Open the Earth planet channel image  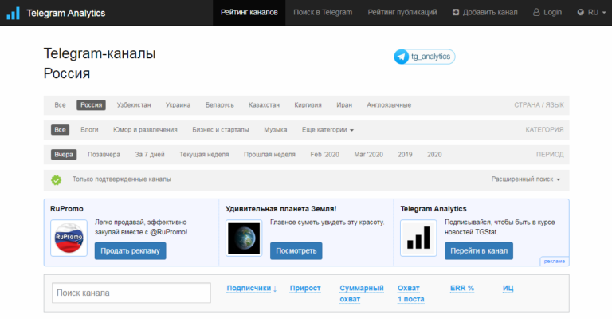pos(244,238)
